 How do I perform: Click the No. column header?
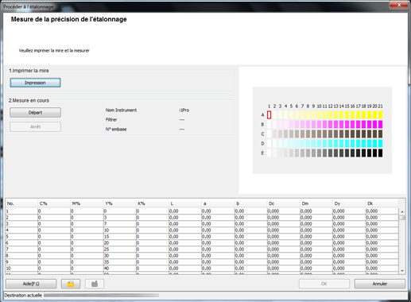21,203
